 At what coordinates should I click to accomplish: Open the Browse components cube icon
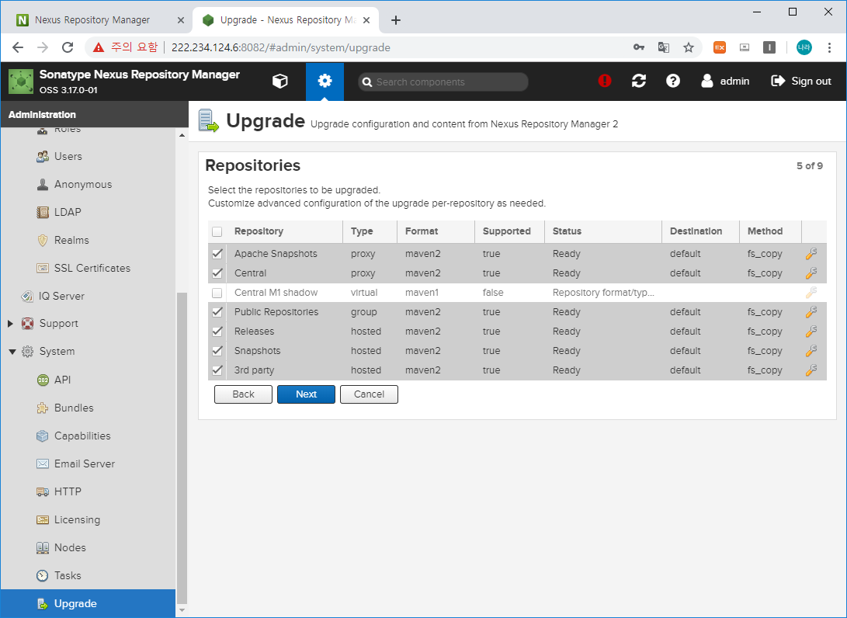[279, 81]
